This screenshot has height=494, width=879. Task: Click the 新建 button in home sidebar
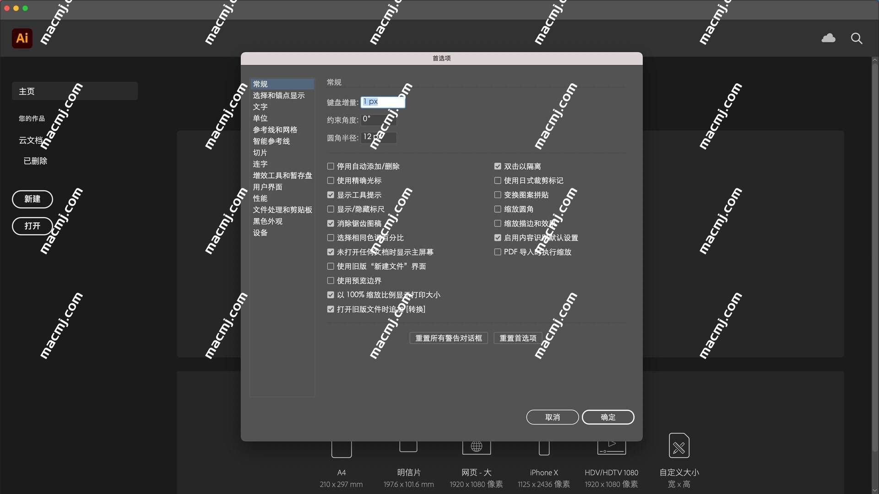(x=33, y=199)
